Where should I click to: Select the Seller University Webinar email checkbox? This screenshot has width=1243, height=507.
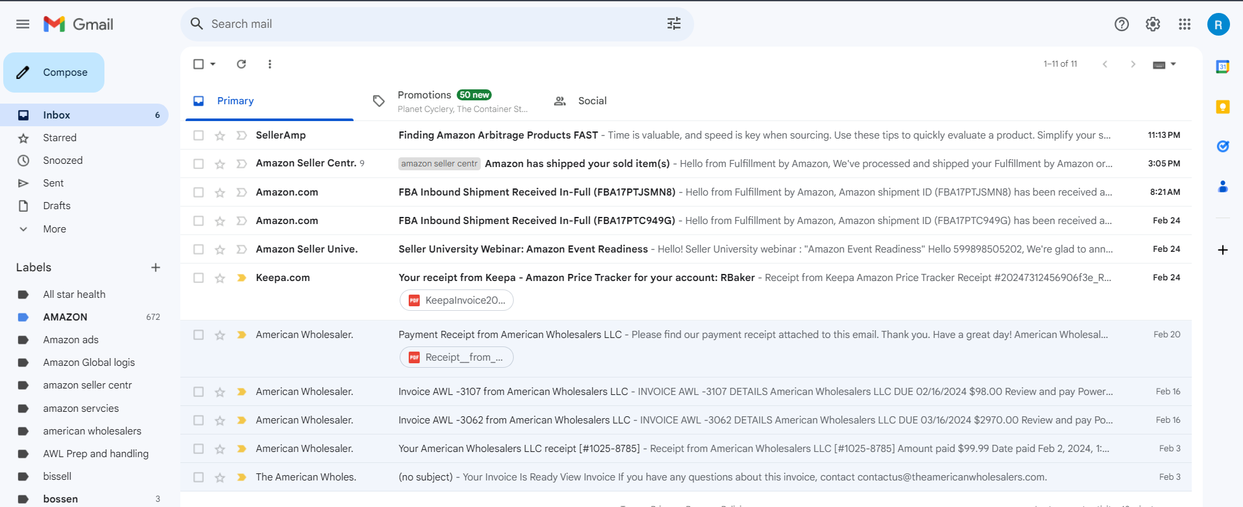[199, 249]
